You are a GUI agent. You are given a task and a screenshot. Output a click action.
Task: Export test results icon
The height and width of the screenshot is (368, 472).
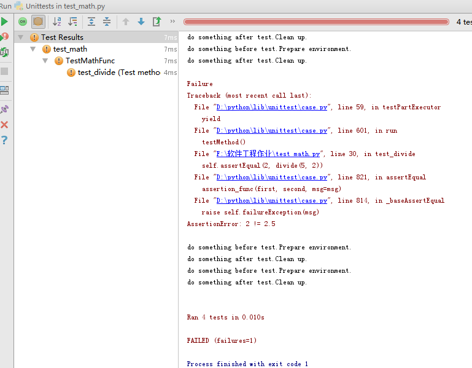[x=157, y=22]
